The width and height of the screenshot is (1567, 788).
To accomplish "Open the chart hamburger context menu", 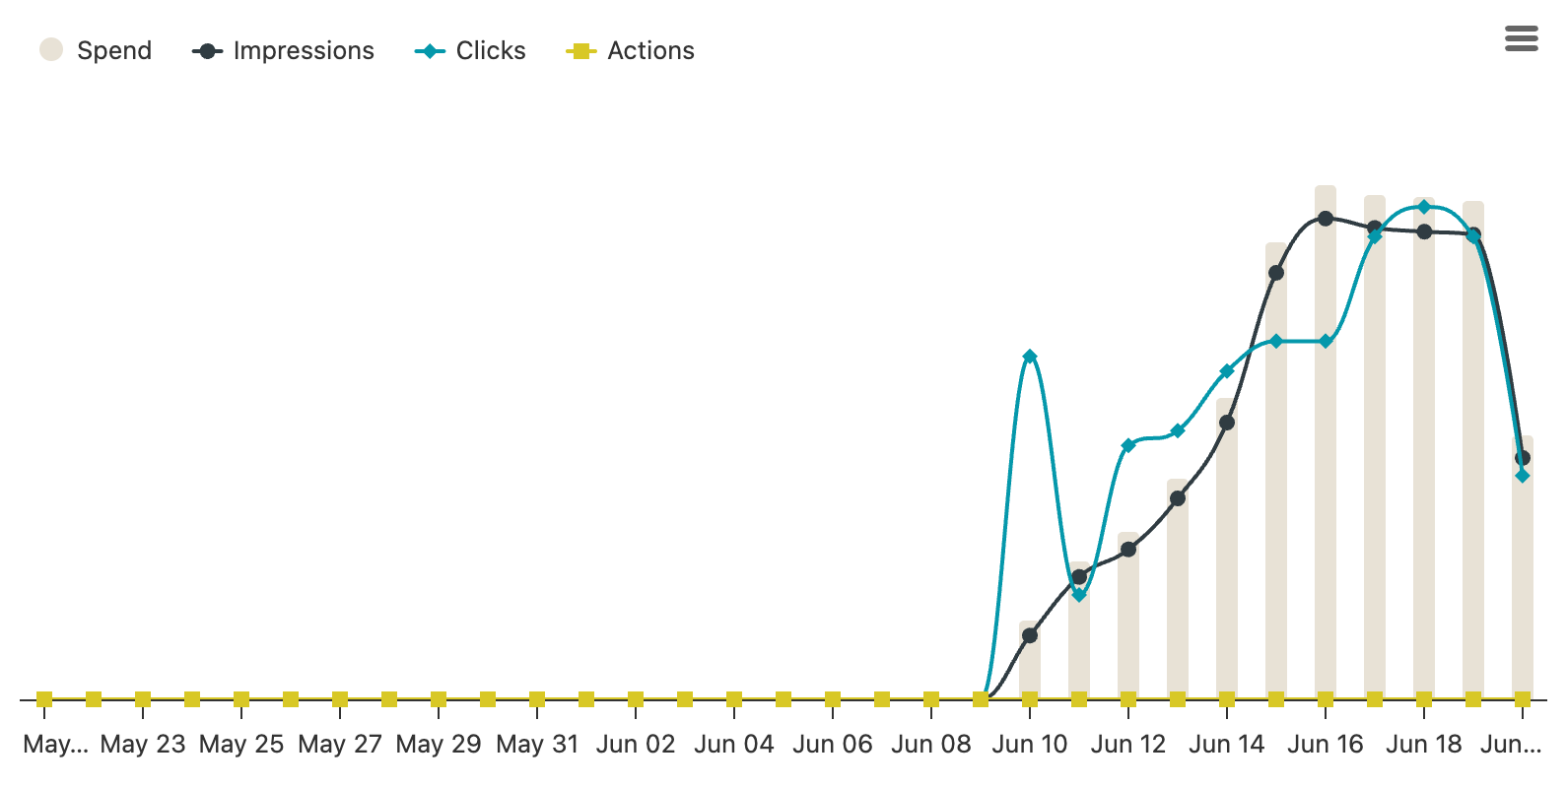I will pyautogui.click(x=1522, y=38).
